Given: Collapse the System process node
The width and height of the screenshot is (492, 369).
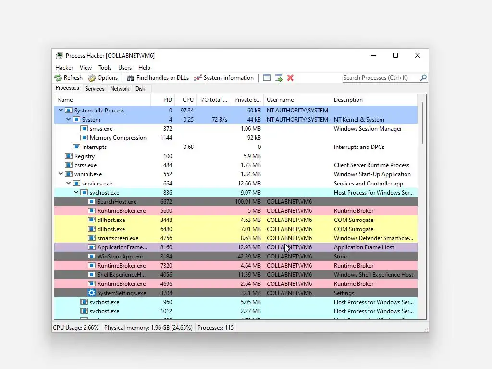Looking at the screenshot, I should [68, 119].
